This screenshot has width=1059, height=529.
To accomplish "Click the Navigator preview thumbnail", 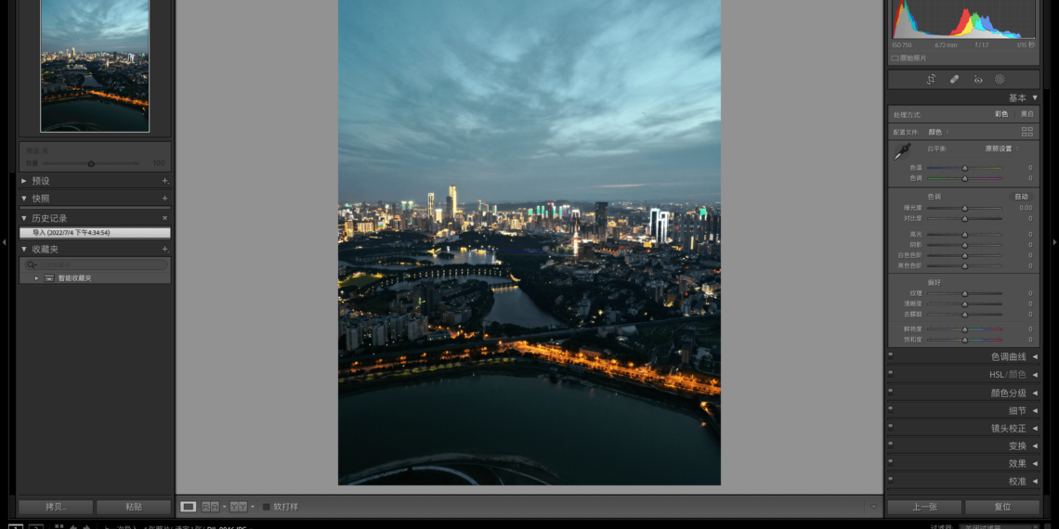I will [x=95, y=66].
